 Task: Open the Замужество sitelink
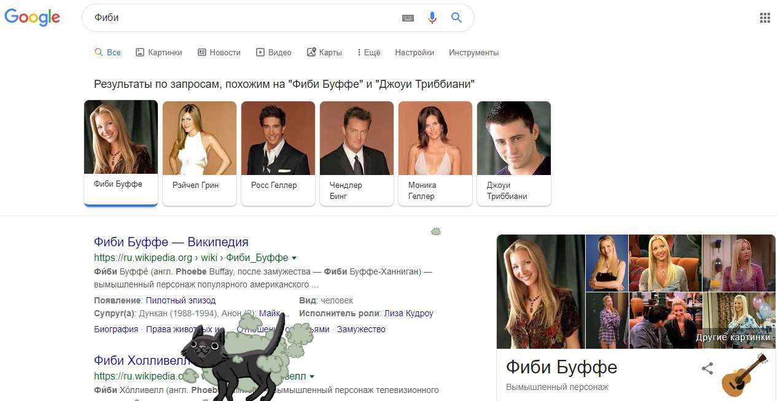tap(361, 329)
